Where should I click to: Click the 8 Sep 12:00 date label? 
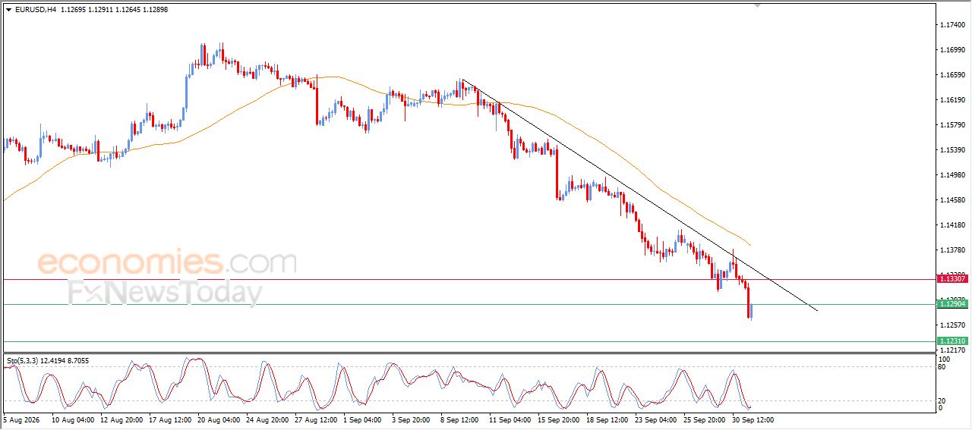(459, 419)
